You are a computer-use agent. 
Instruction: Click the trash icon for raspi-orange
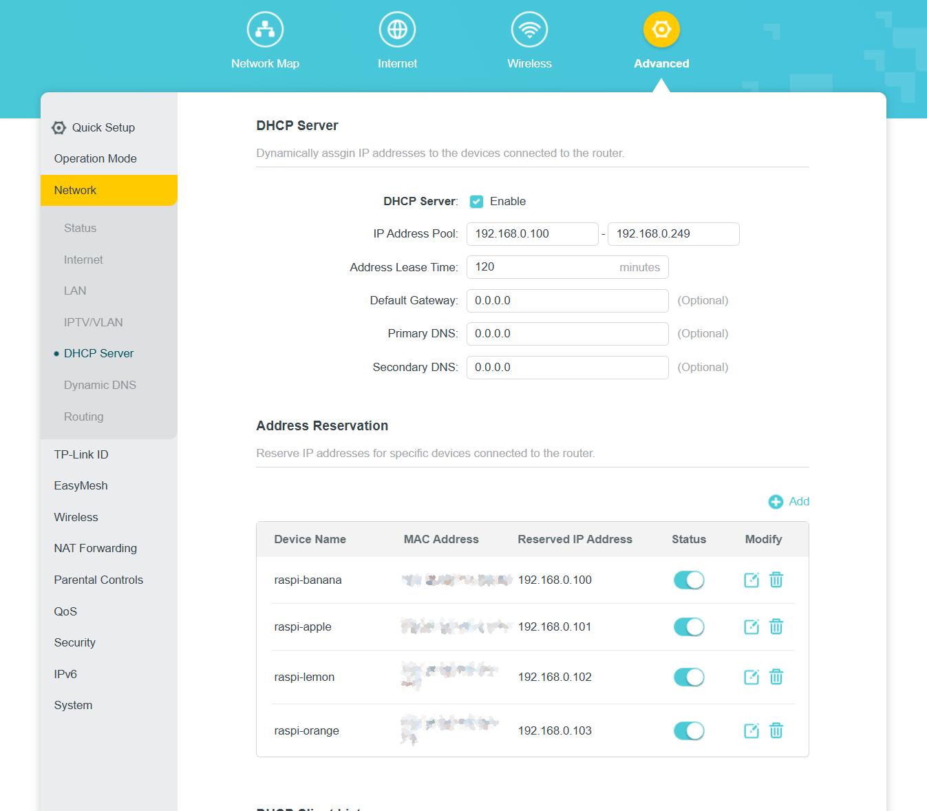pos(776,730)
